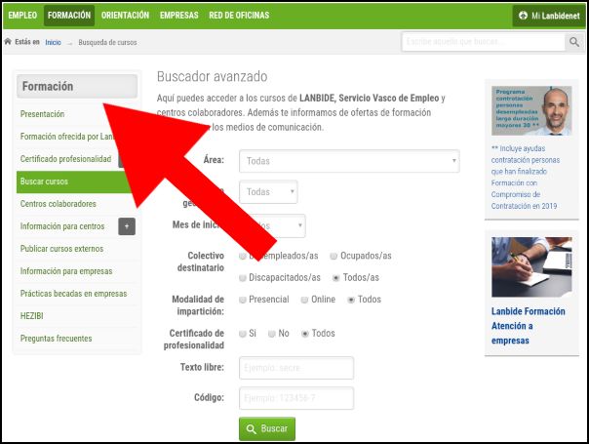The height and width of the screenshot is (444, 589).
Task: Select the Discapacitados/as radio option
Action: (x=243, y=278)
